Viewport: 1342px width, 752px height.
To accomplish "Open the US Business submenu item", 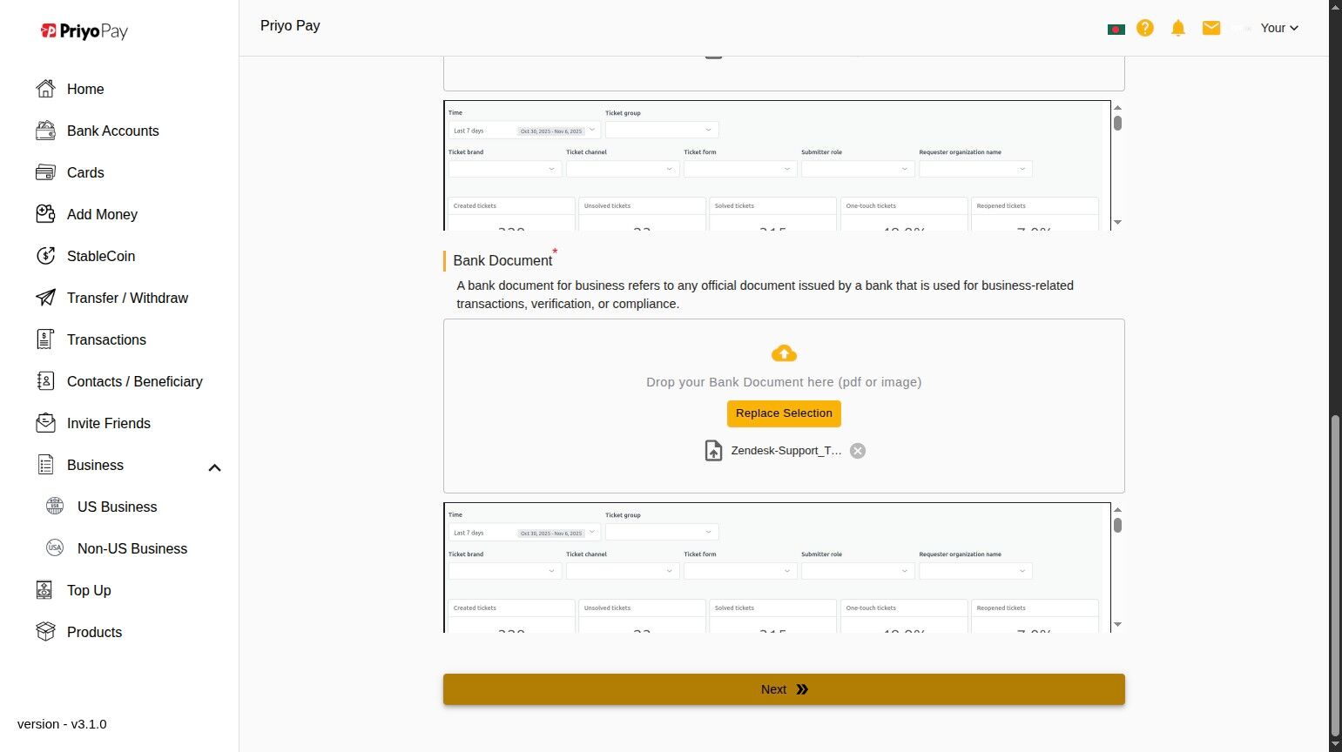I will [117, 507].
